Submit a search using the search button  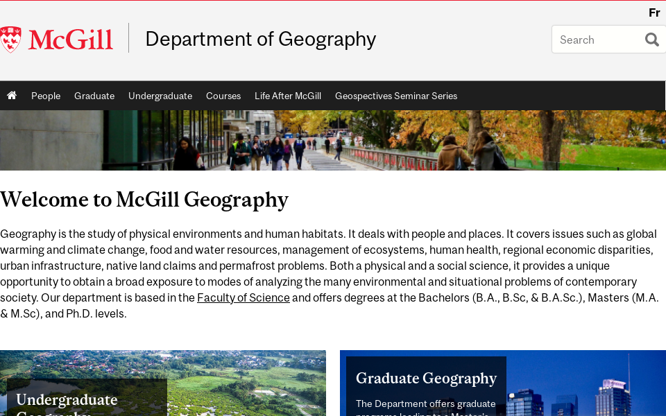(x=651, y=40)
